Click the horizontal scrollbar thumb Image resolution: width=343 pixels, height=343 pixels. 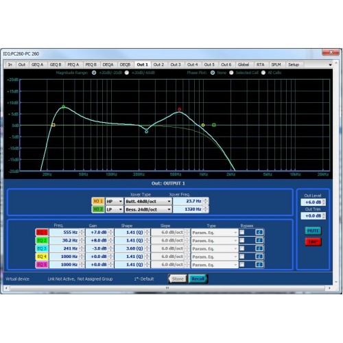[167, 288]
